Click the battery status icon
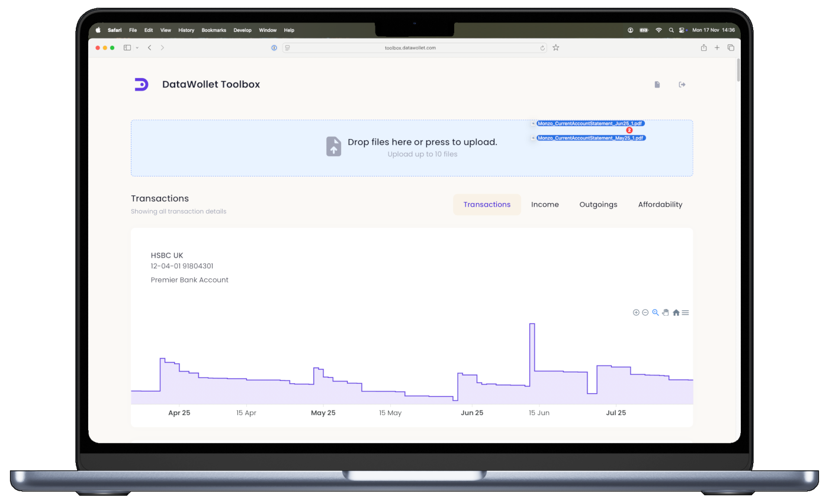The width and height of the screenshot is (829, 504). coord(644,30)
